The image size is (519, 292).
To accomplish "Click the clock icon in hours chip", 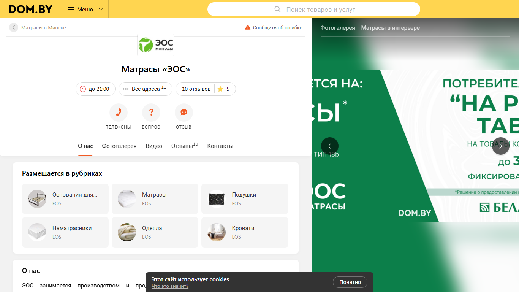I will [83, 89].
